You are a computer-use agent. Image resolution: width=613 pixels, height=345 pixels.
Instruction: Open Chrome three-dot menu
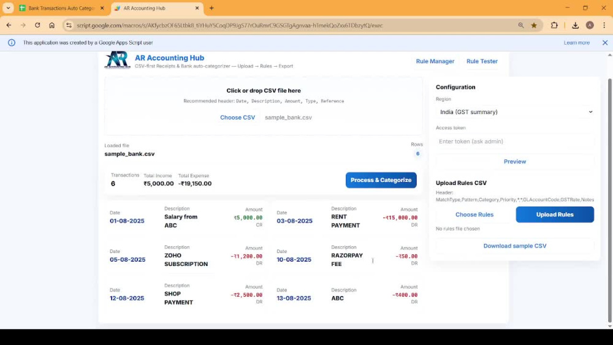pos(604,25)
